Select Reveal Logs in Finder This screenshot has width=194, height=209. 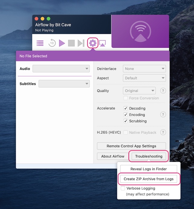coord(149,169)
